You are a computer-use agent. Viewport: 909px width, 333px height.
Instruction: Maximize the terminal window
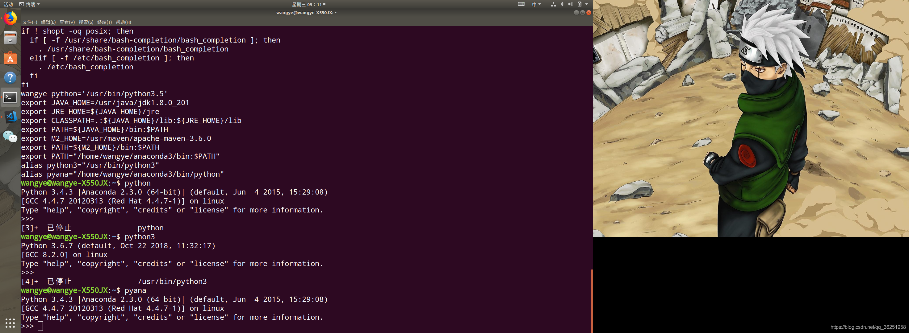coord(583,13)
